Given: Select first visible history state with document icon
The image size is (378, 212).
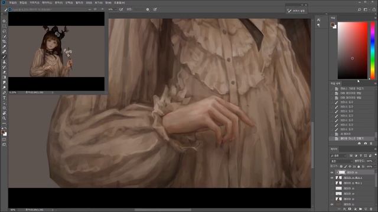Looking at the screenshot, I should (352, 88).
